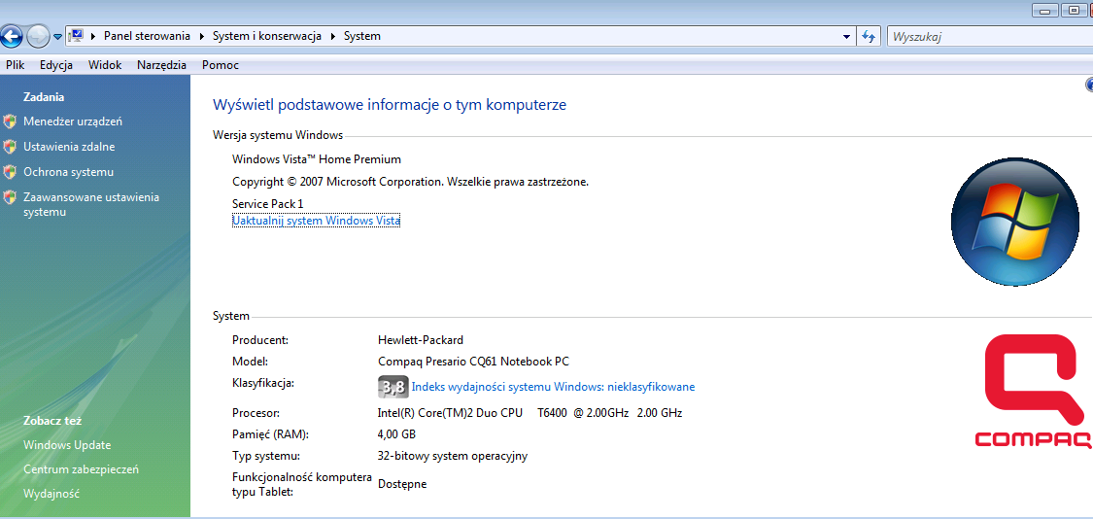Screen dimensions: 1093x519
Task: Minimize the System window
Action: (1044, 10)
